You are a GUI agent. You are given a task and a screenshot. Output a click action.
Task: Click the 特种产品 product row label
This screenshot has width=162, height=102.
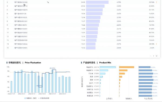tap(90, 89)
